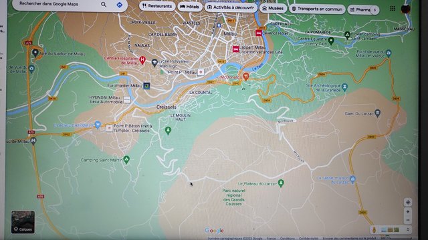The image size is (428, 240).
Task: Click the LA POMARÈDE place label
Action: (x=318, y=32)
